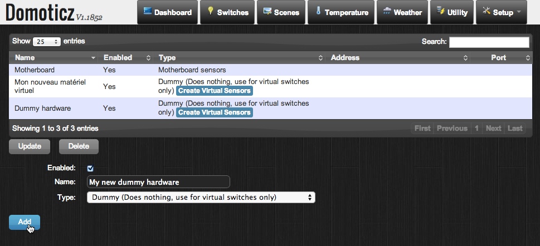Click the Scenes picture icon
The width and height of the screenshot is (540, 246).
[x=267, y=11]
